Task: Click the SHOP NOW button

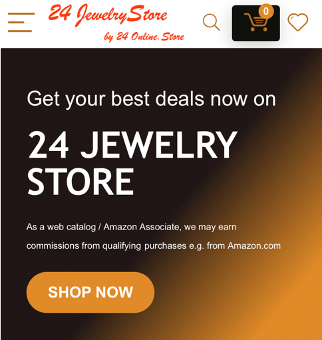Action: [x=90, y=292]
